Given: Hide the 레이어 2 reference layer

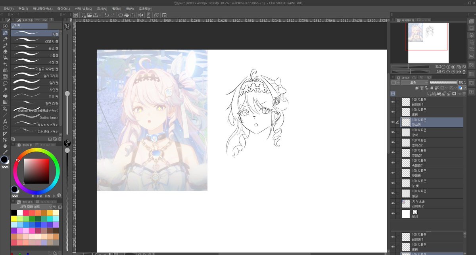Looking at the screenshot, I should tap(393, 204).
